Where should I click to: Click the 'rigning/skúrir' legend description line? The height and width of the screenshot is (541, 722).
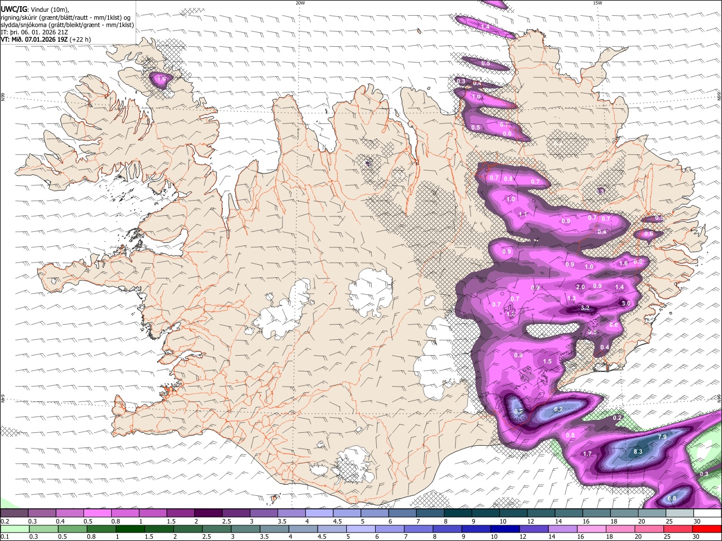[x=65, y=17]
